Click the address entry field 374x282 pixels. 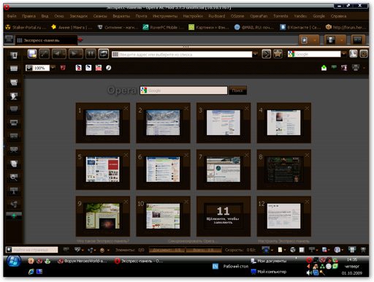coord(182,54)
